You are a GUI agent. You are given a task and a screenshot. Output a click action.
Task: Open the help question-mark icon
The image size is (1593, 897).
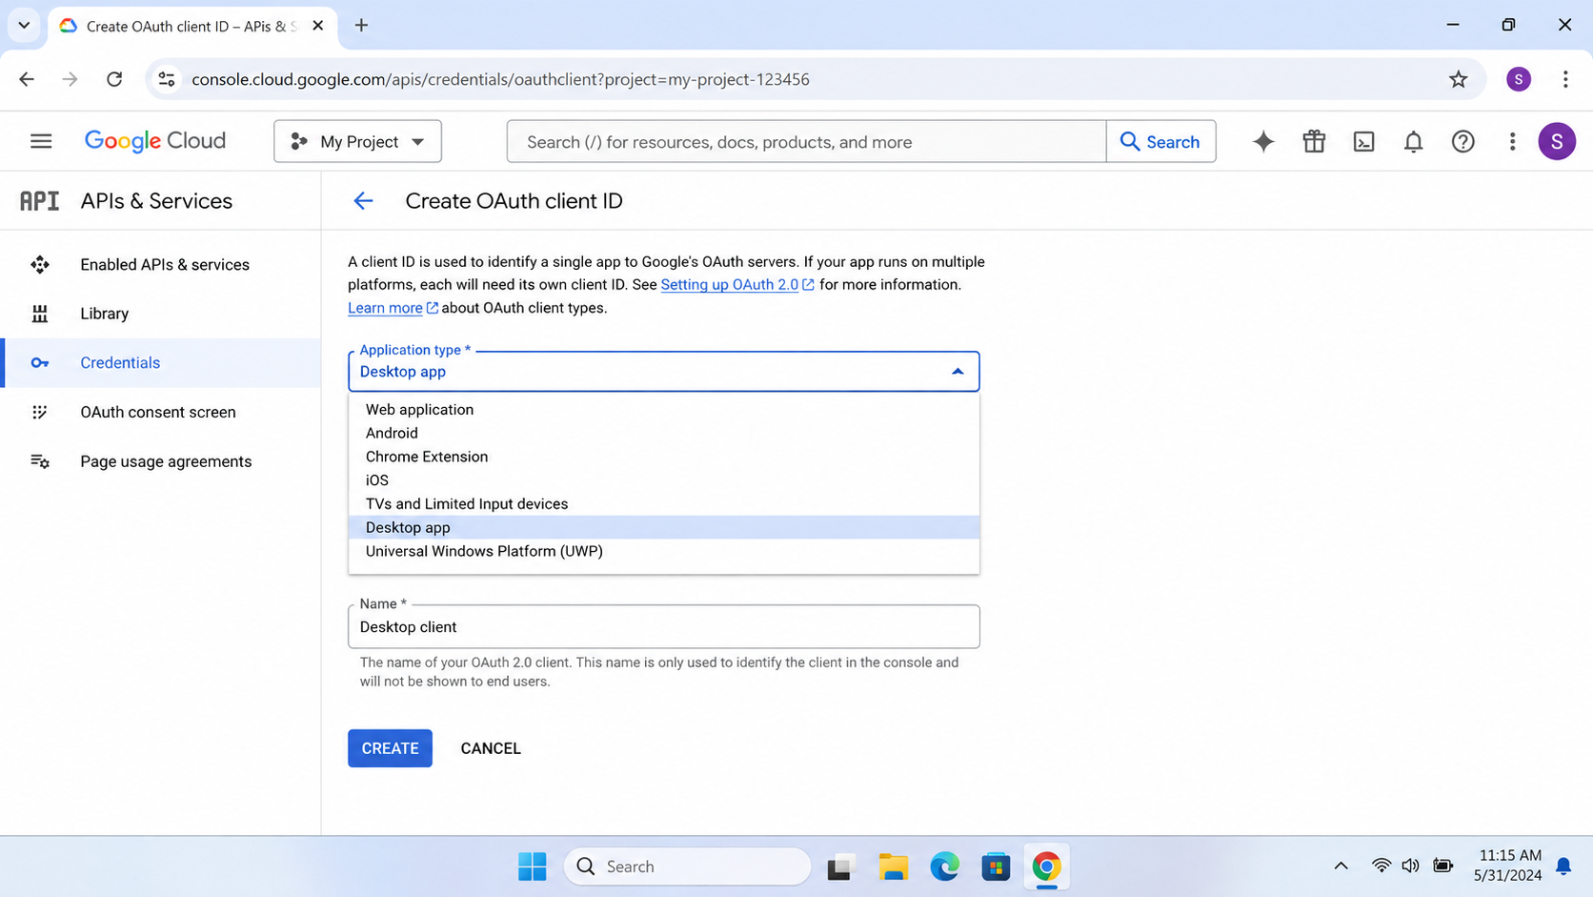click(1462, 141)
